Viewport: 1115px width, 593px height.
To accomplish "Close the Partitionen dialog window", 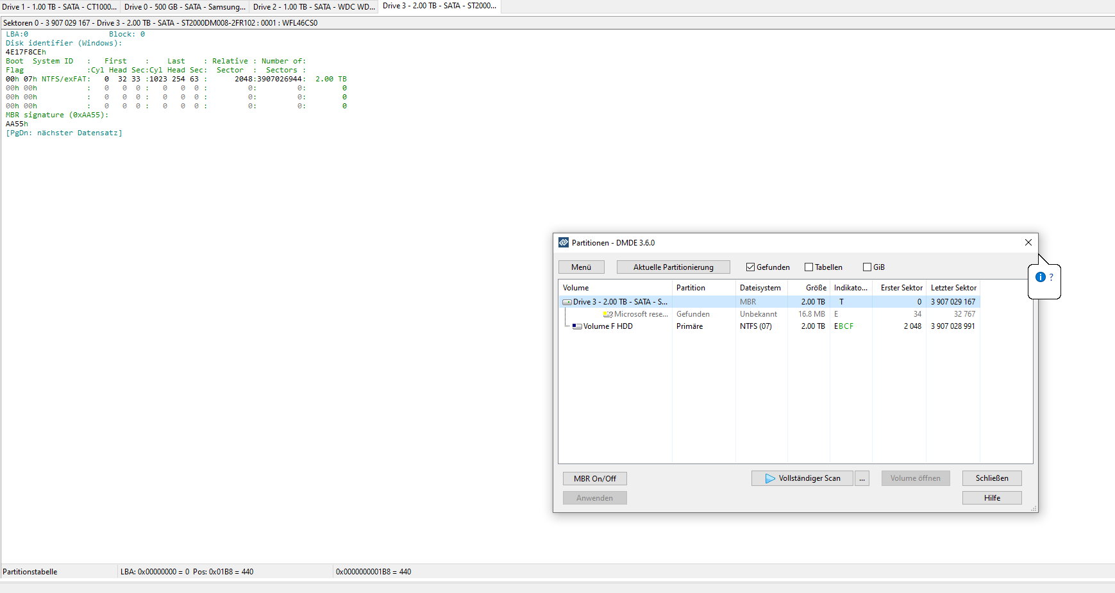I will [1028, 242].
